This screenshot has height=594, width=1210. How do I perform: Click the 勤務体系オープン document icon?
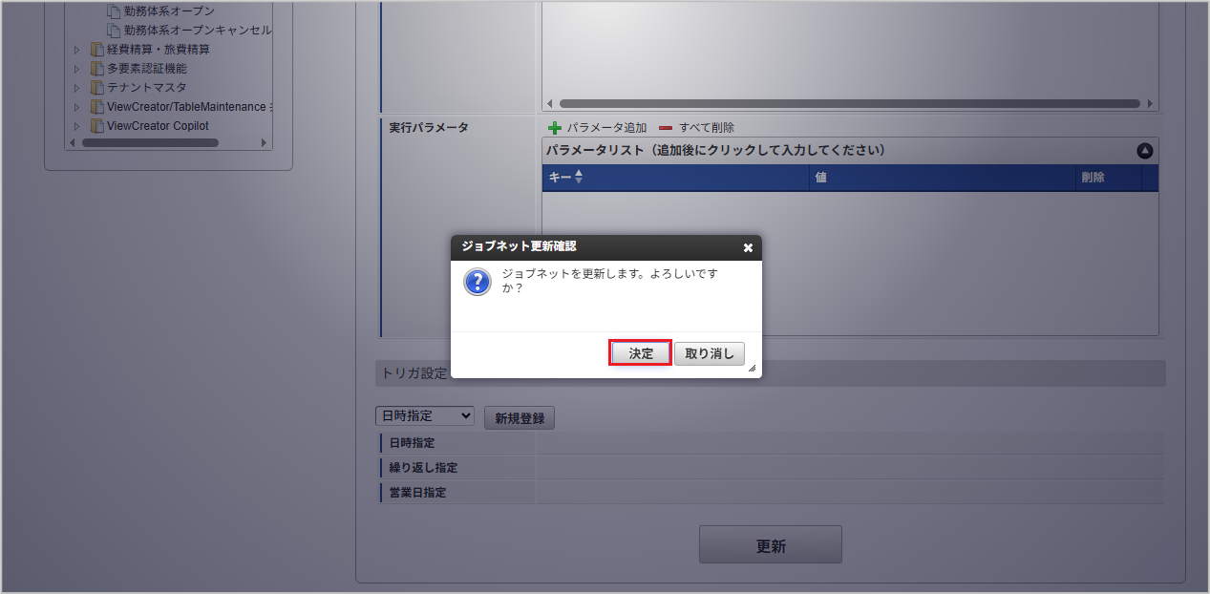point(114,11)
